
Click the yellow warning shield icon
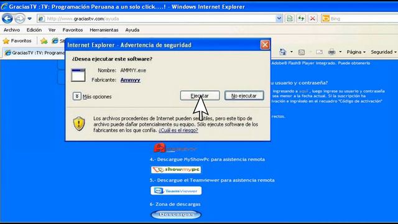click(x=79, y=124)
